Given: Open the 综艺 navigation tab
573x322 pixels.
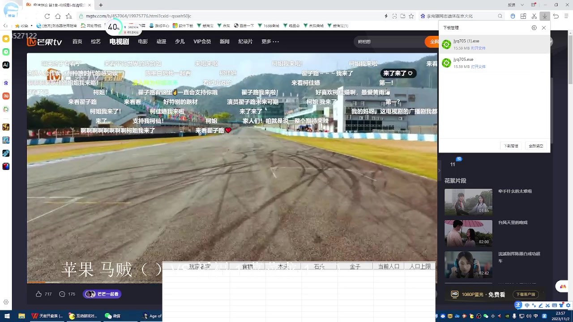Looking at the screenshot, I should pyautogui.click(x=96, y=42).
